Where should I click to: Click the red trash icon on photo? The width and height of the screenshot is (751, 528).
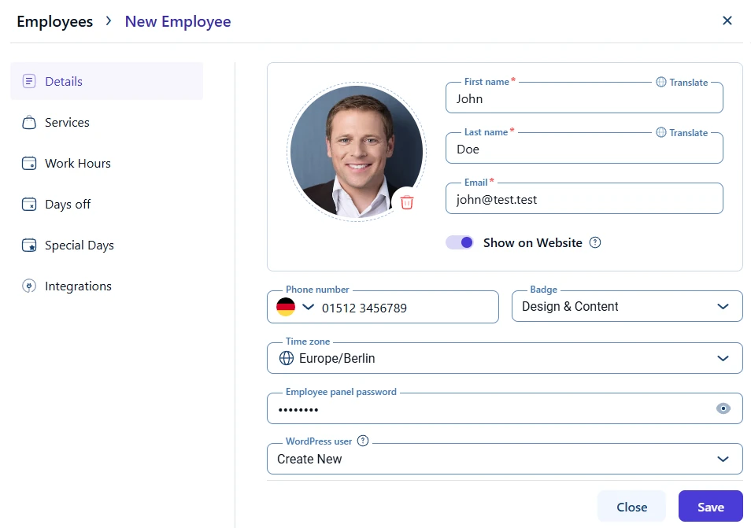(407, 202)
